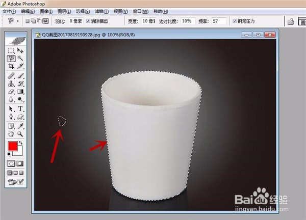Select the Brush tool
The image size is (306, 220).
click(20, 75)
